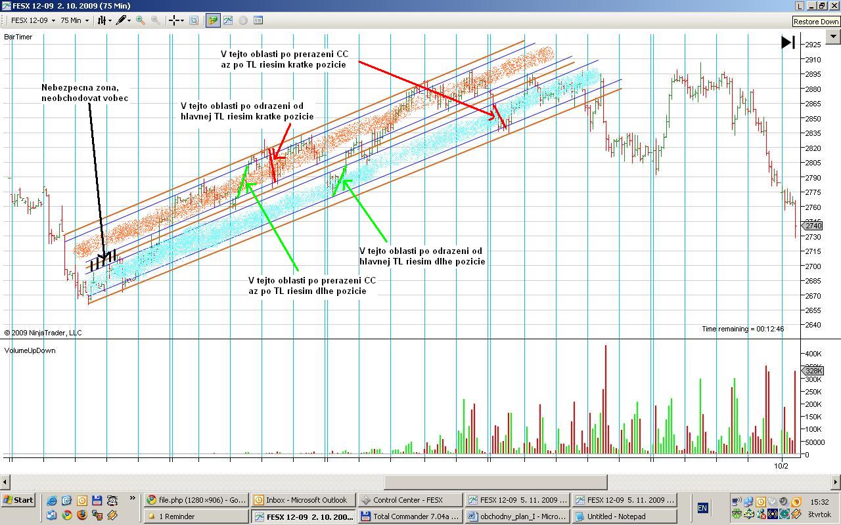Click the horizontal scrollbar left arrow
Viewport: 841px width, 525px height.
(x=5, y=482)
